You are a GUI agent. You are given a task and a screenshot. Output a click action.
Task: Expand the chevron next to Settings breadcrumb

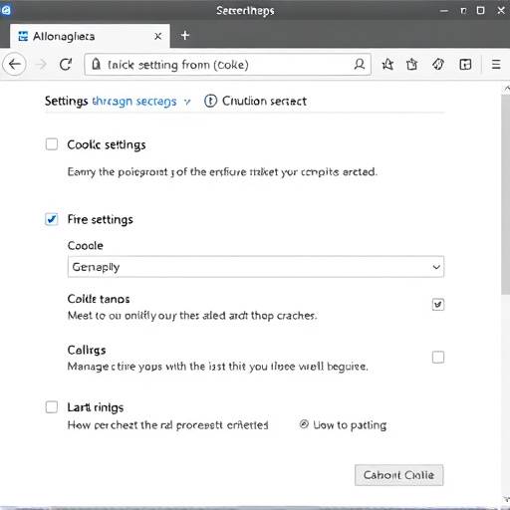187,102
